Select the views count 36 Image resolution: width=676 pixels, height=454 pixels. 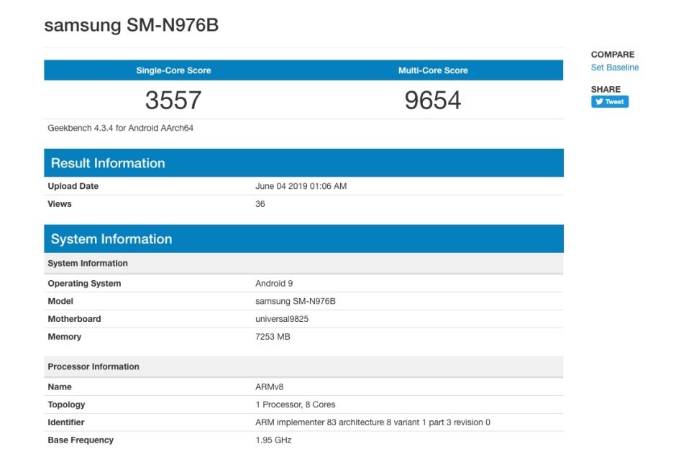pos(260,204)
